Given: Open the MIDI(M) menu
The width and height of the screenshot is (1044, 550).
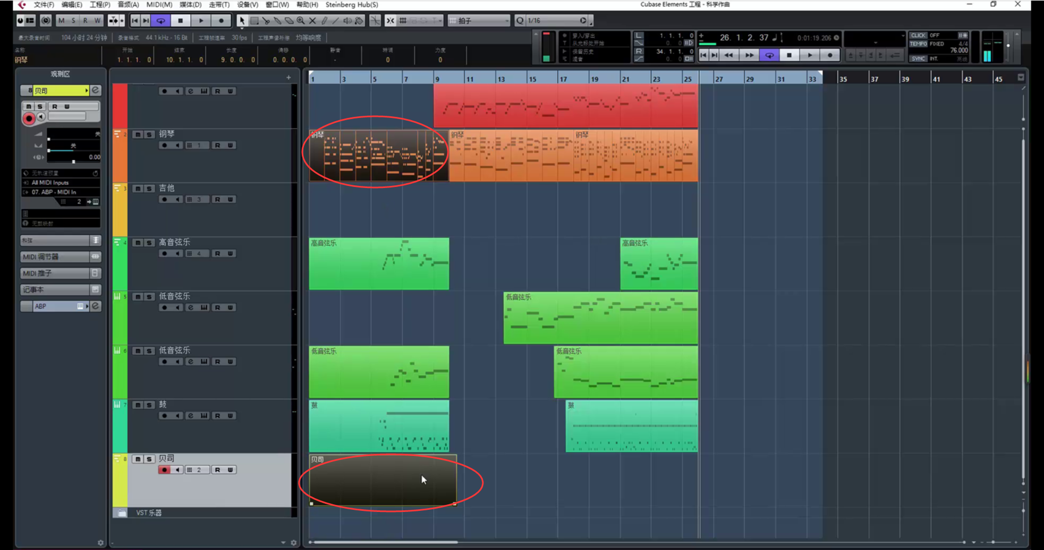Looking at the screenshot, I should [159, 5].
